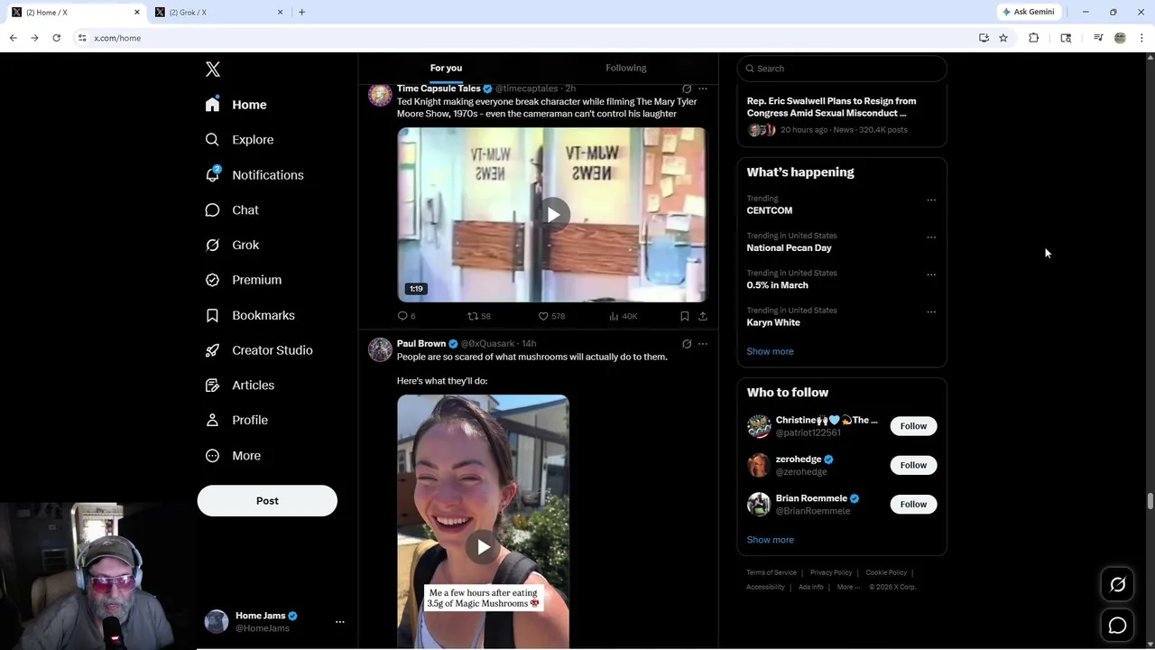
Task: Like the Time Capsule Tales post
Action: tap(551, 316)
